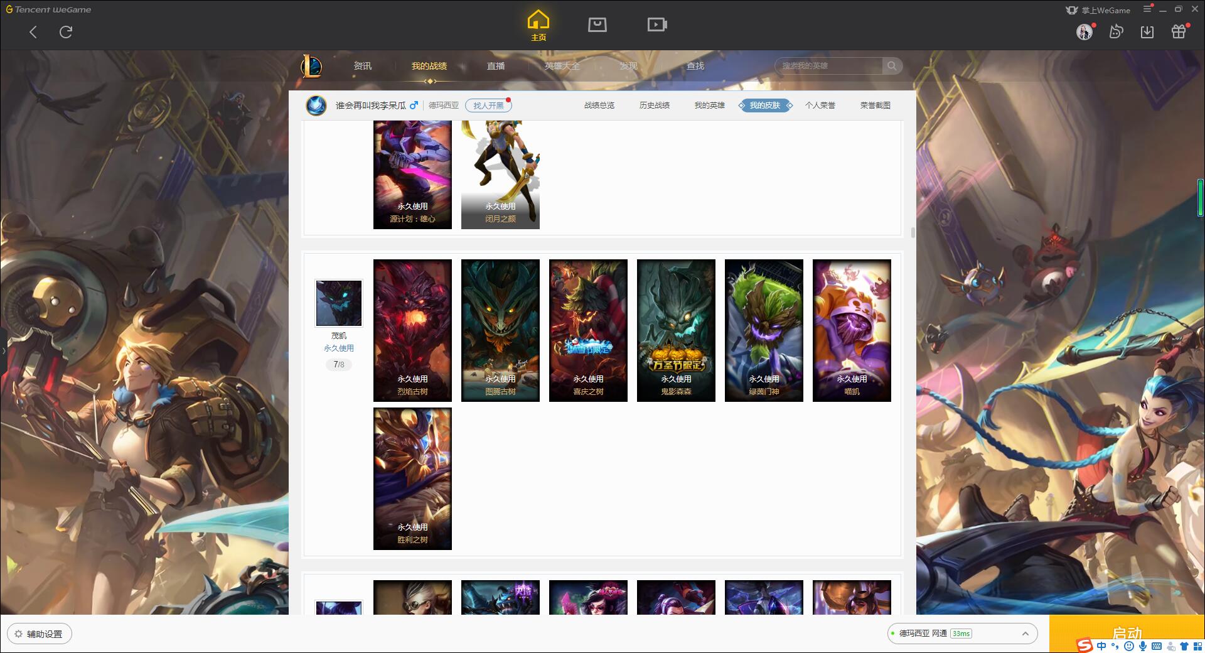Open the video camera icon in top bar
This screenshot has width=1205, height=653.
[656, 24]
